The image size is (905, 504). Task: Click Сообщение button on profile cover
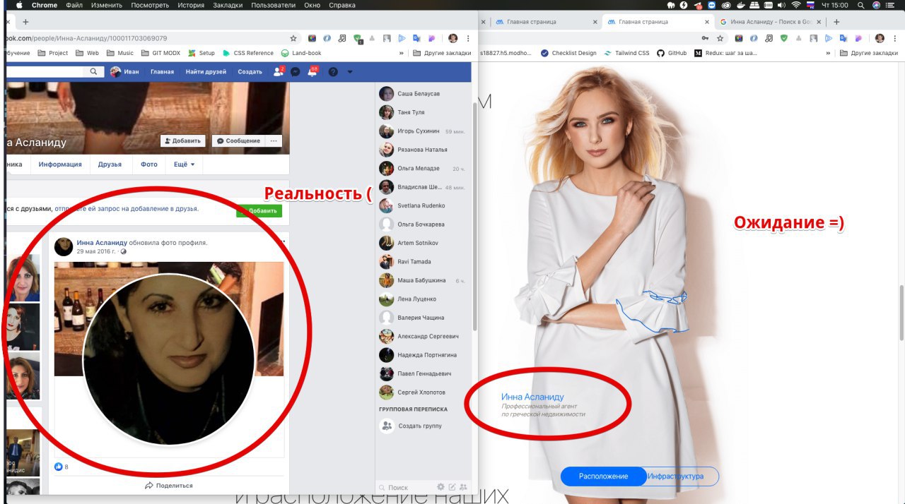click(x=238, y=140)
